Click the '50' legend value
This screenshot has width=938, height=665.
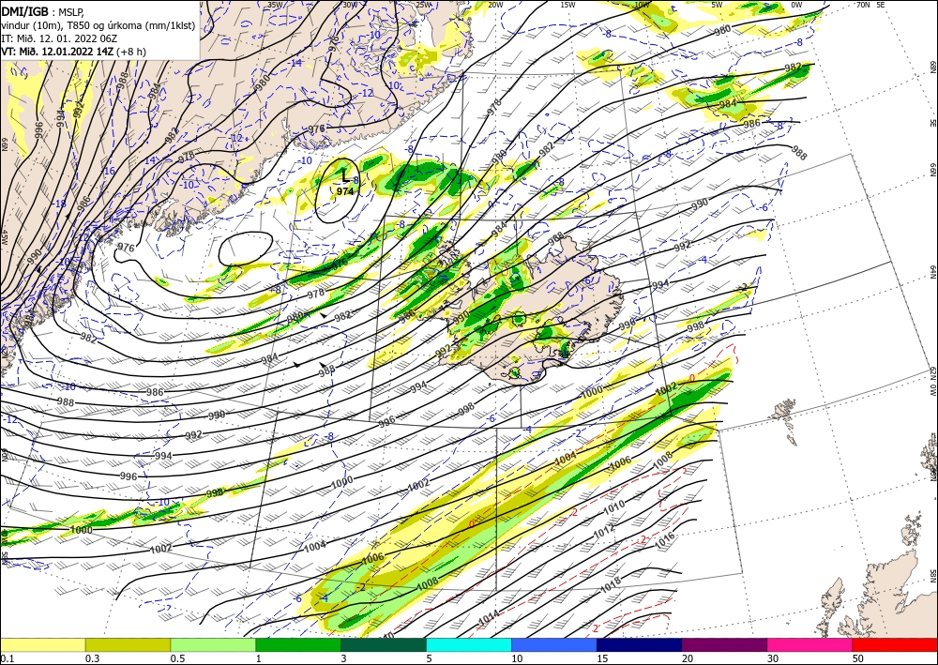[858, 658]
